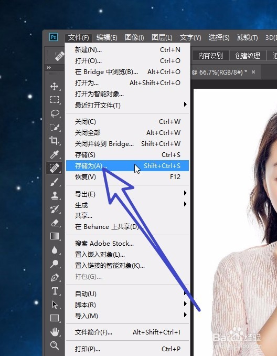Choose 打开为... menu entry
Image resolution: width=277 pixels, height=356 pixels.
127,83
